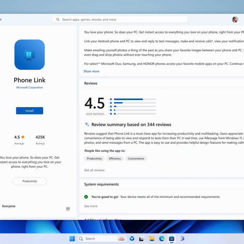Click 'People like using the app to:' text

tap(105, 151)
